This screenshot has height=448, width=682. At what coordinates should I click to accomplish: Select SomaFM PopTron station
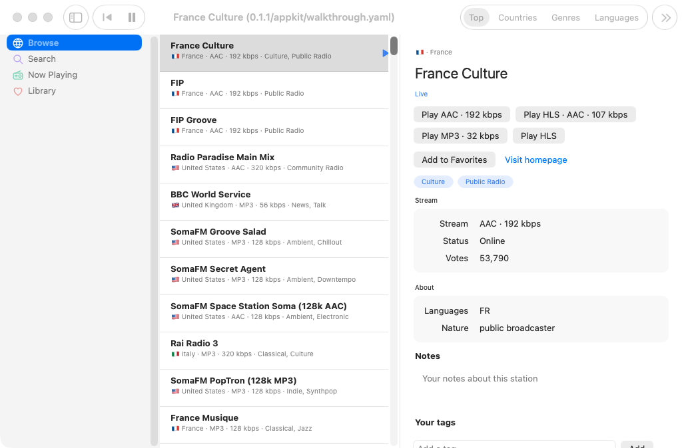(274, 388)
